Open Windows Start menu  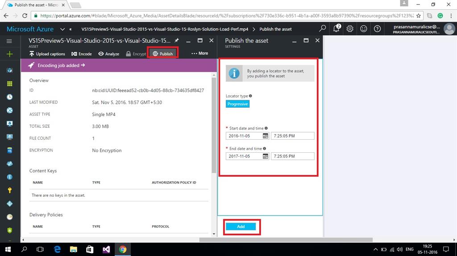8,249
